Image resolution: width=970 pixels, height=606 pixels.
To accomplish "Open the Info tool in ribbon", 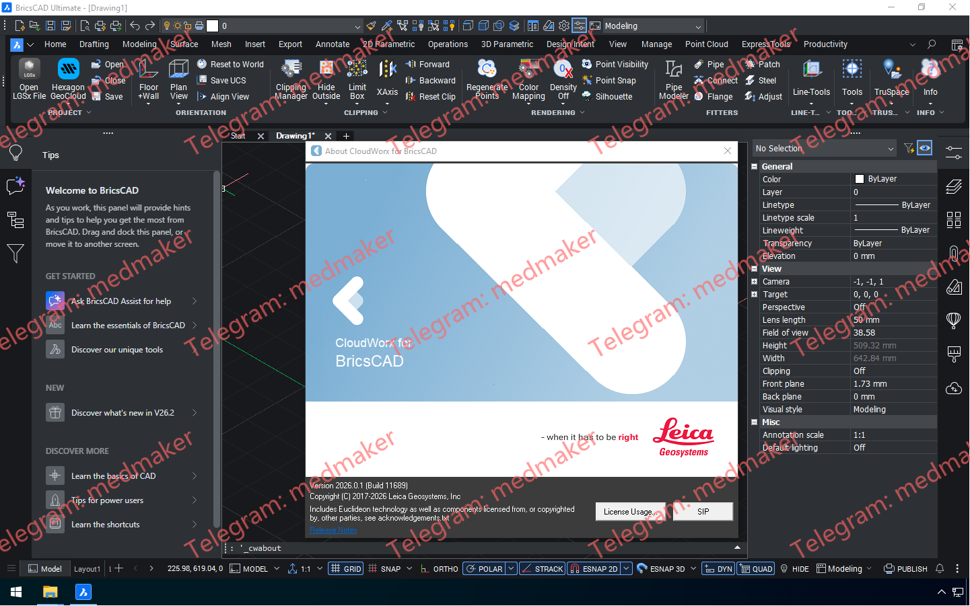I will click(930, 81).
